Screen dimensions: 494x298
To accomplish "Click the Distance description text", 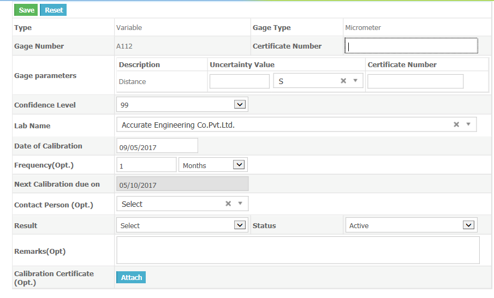I will pos(132,81).
